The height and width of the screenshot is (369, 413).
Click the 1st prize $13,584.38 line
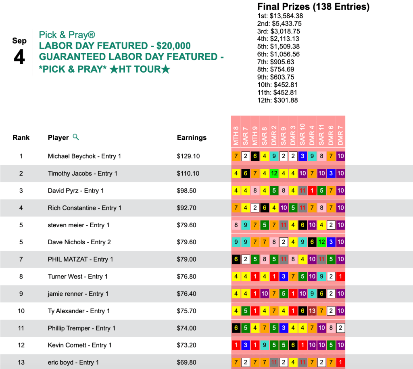click(280, 16)
